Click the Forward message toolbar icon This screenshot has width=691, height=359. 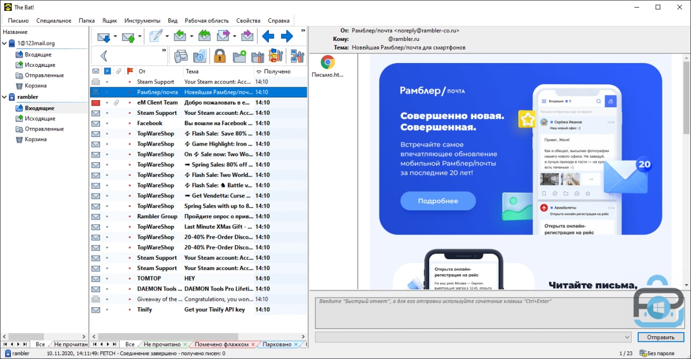pos(223,36)
